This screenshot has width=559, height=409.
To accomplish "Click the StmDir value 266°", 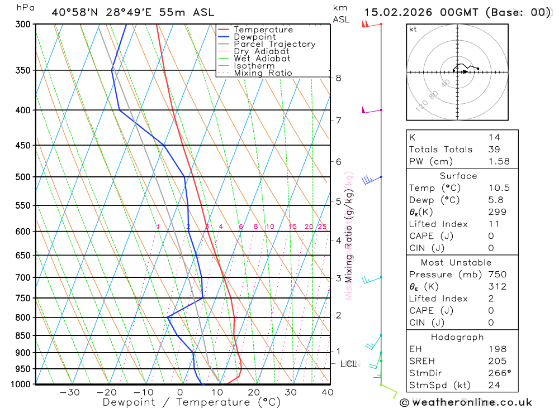I will [x=500, y=373].
